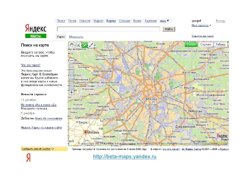The width and height of the screenshot is (249, 176).
Task: Click the Дзержинский label on map
Action: 185,127
